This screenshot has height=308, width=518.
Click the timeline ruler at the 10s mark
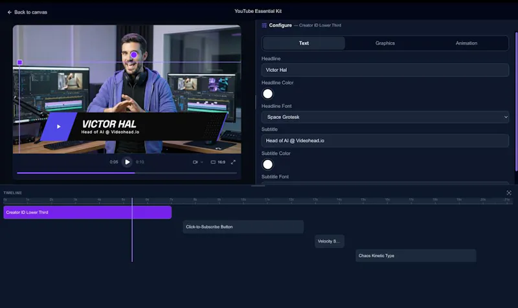click(243, 201)
